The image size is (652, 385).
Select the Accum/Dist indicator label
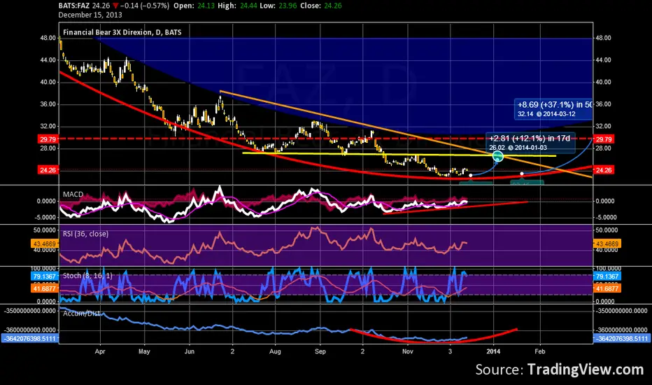81,314
